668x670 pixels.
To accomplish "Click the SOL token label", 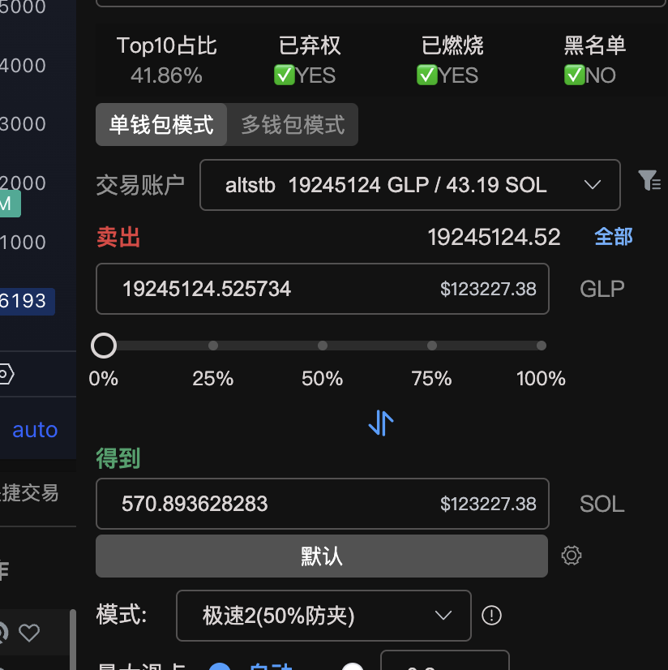I will [x=602, y=504].
